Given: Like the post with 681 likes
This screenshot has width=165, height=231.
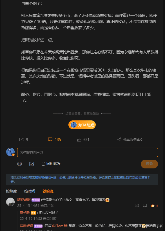Looking at the screenshot, I should tap(79, 140).
